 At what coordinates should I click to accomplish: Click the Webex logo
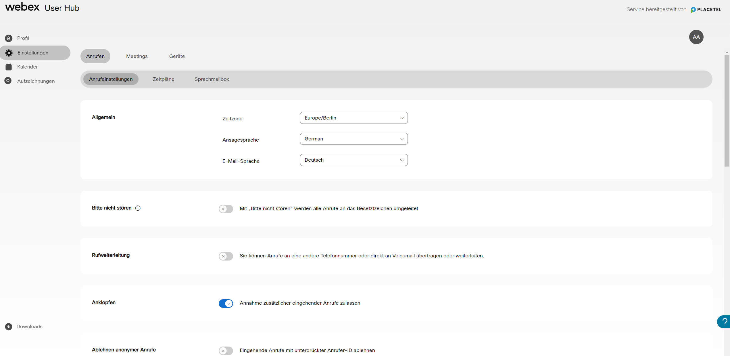pyautogui.click(x=22, y=7)
